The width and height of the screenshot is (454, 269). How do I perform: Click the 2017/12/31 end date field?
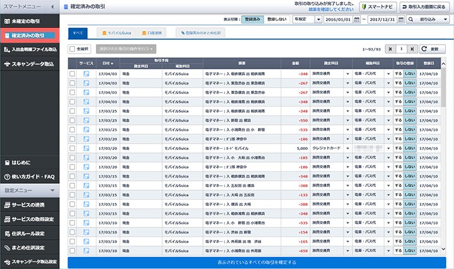pyautogui.click(x=382, y=20)
